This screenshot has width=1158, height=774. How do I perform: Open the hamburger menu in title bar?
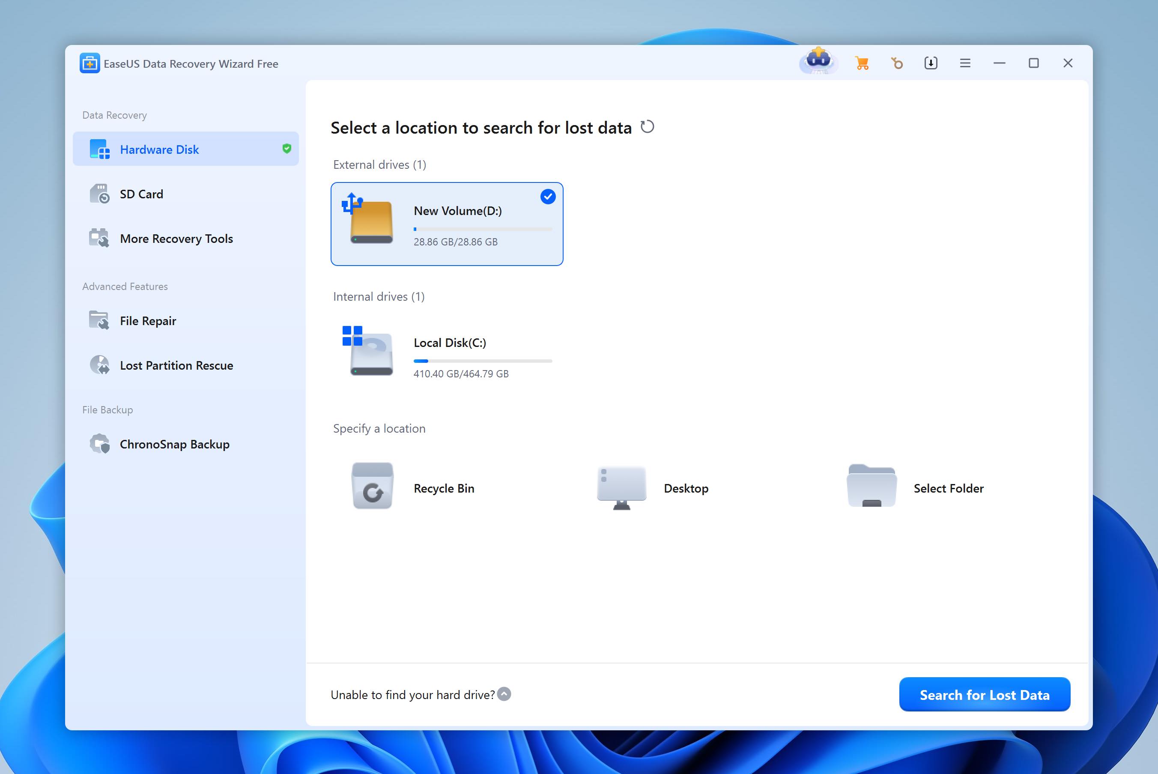pos(965,63)
